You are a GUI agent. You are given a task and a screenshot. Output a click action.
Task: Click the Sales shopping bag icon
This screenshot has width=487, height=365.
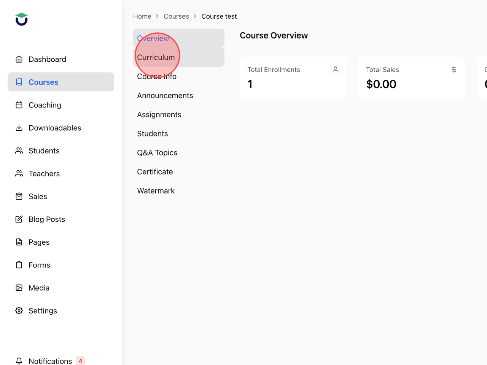pyautogui.click(x=19, y=196)
